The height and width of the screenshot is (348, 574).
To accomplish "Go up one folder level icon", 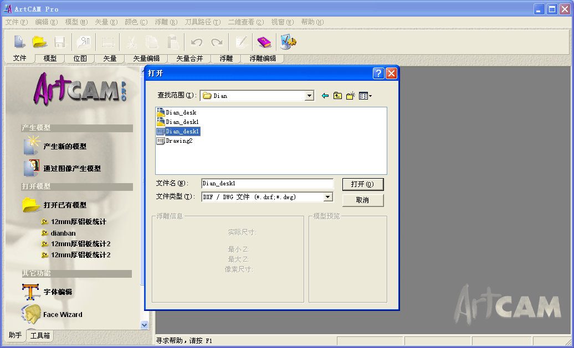I will [337, 96].
